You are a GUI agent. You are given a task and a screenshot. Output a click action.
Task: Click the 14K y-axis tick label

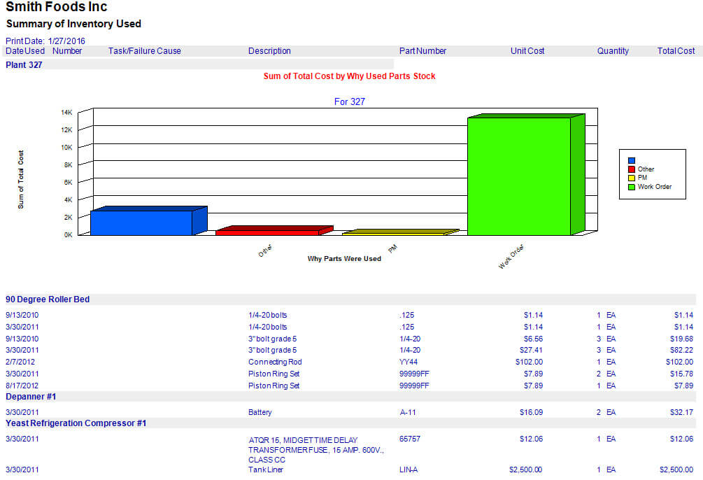pos(67,113)
